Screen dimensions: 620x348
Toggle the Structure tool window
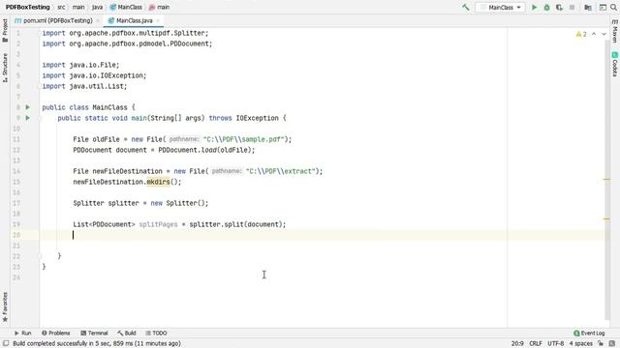click(x=5, y=68)
